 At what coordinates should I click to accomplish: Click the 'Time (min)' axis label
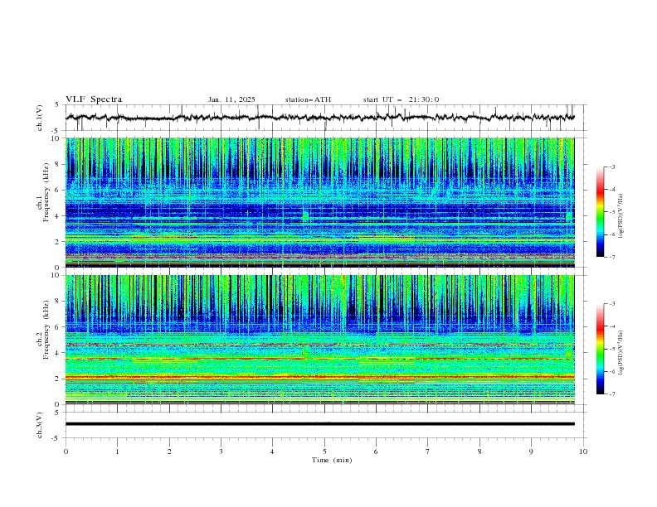332,460
